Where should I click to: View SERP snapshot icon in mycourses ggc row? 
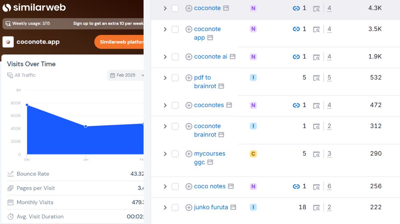pos(316,154)
